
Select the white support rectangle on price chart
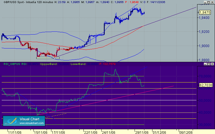click(x=48, y=58)
